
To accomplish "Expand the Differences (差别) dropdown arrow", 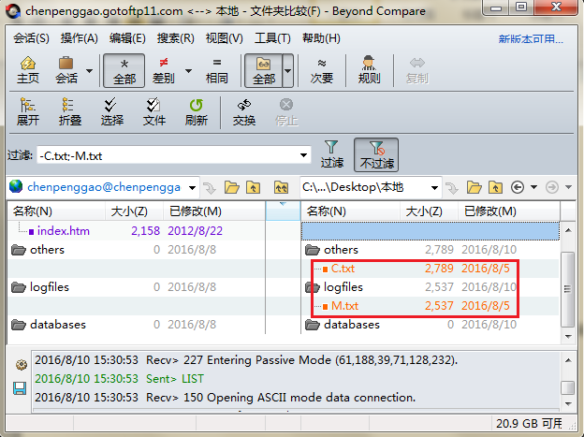I will 188,71.
